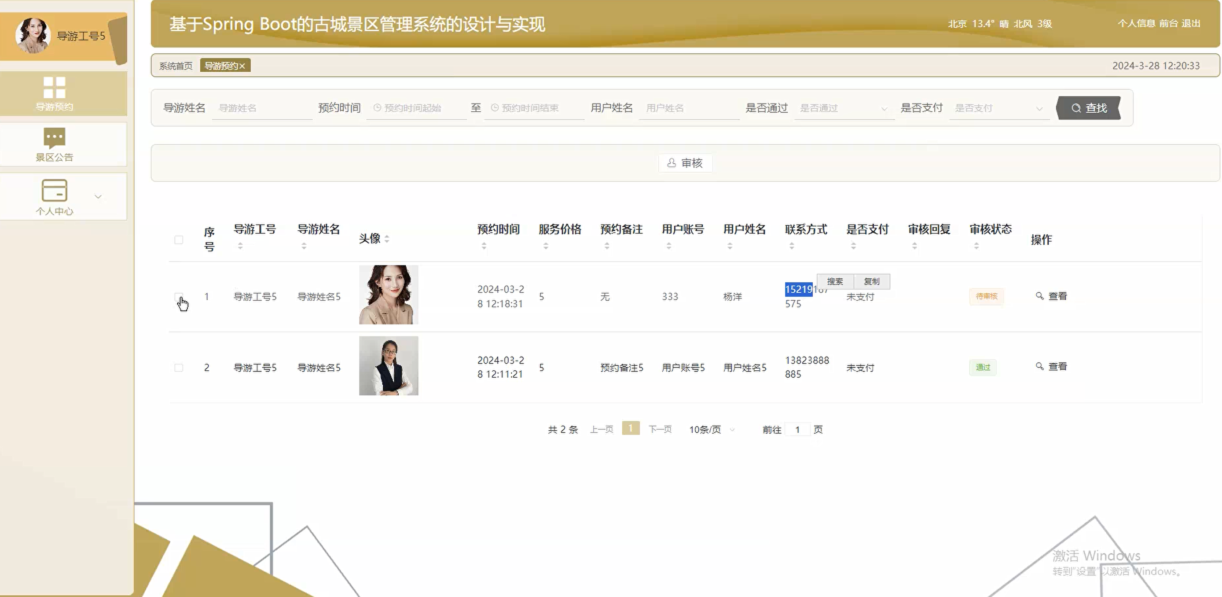Viewport: 1222px width, 597px height.
Task: Sort by the 导游姓名 column arrows
Action: point(304,246)
